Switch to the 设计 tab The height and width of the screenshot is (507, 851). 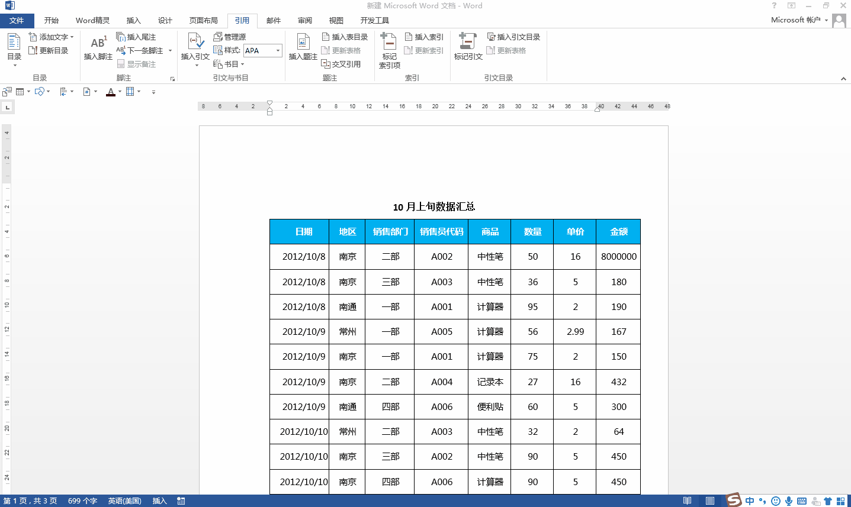click(x=165, y=21)
